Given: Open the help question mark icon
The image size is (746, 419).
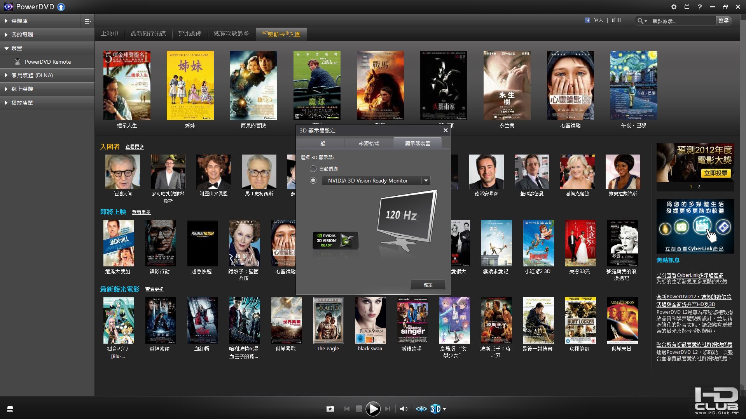Looking at the screenshot, I should (x=700, y=7).
